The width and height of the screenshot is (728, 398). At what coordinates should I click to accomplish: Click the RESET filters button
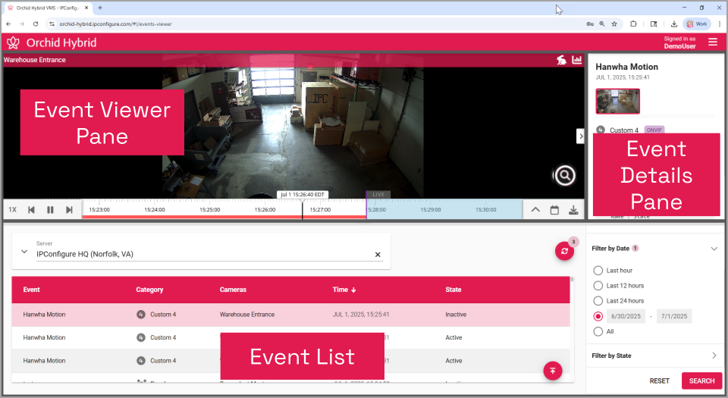(659, 381)
